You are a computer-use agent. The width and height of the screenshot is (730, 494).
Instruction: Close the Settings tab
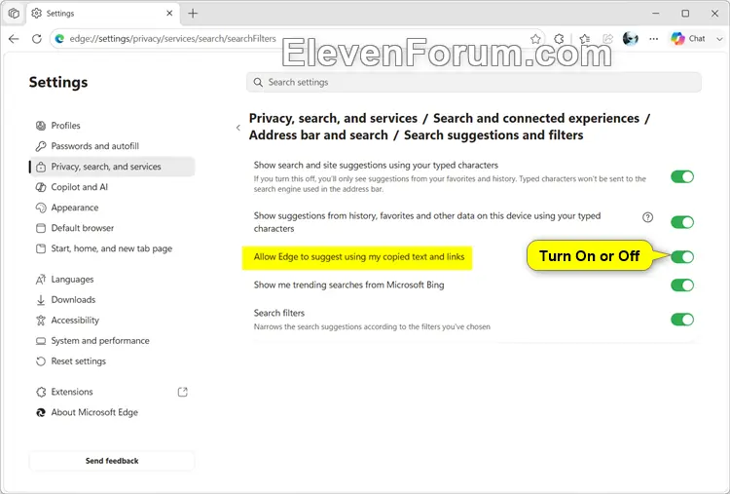point(169,14)
